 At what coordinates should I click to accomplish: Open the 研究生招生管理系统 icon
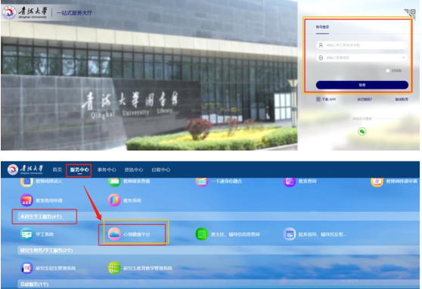[26, 269]
